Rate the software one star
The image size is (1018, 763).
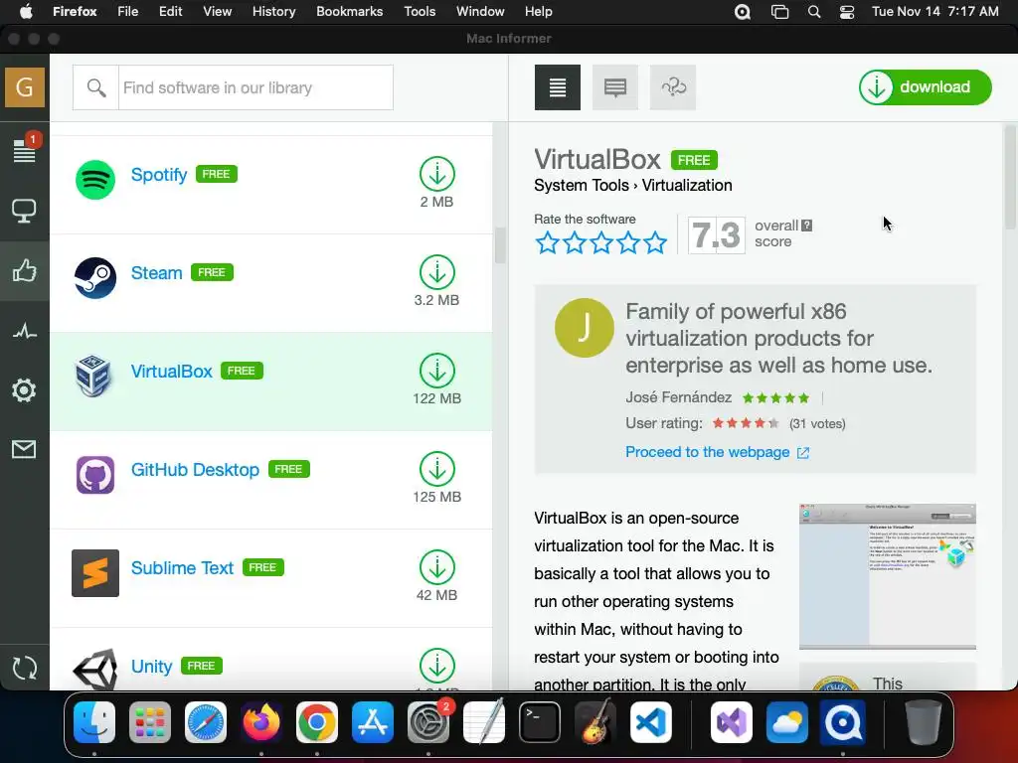click(548, 242)
